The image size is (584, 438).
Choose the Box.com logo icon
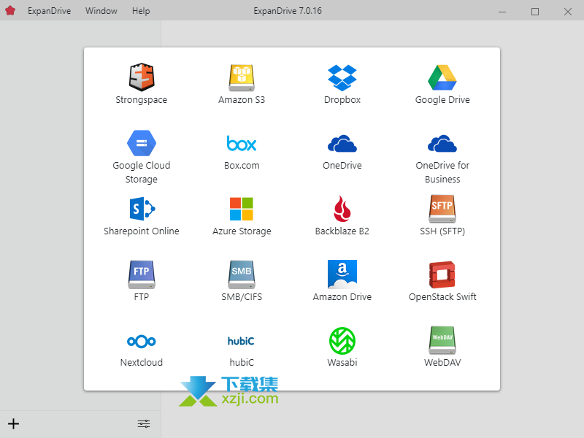click(242, 143)
